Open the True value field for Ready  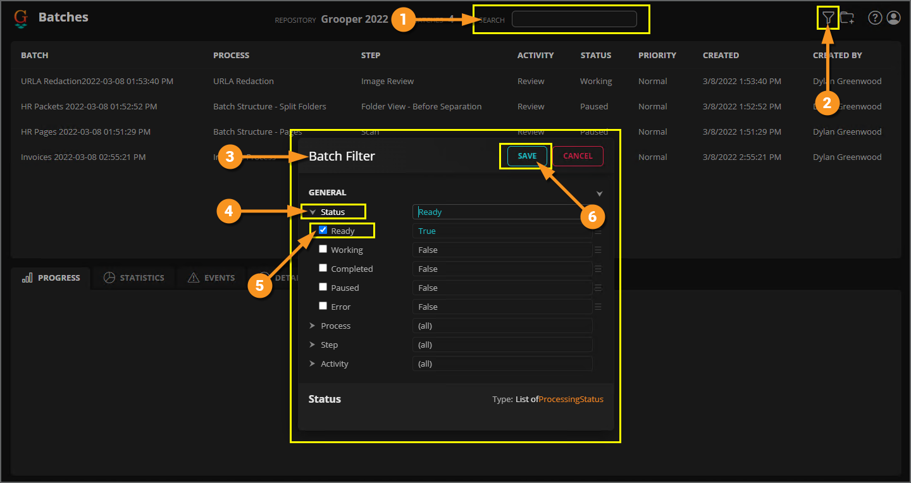coord(502,231)
